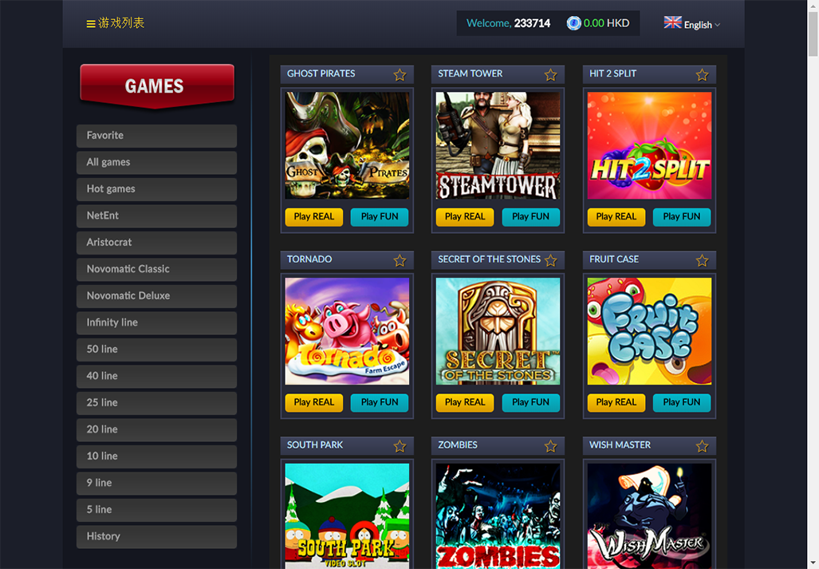Screen dimensions: 819x569
Task: Toggle the Steam Tower favorite star
Action: pos(550,75)
